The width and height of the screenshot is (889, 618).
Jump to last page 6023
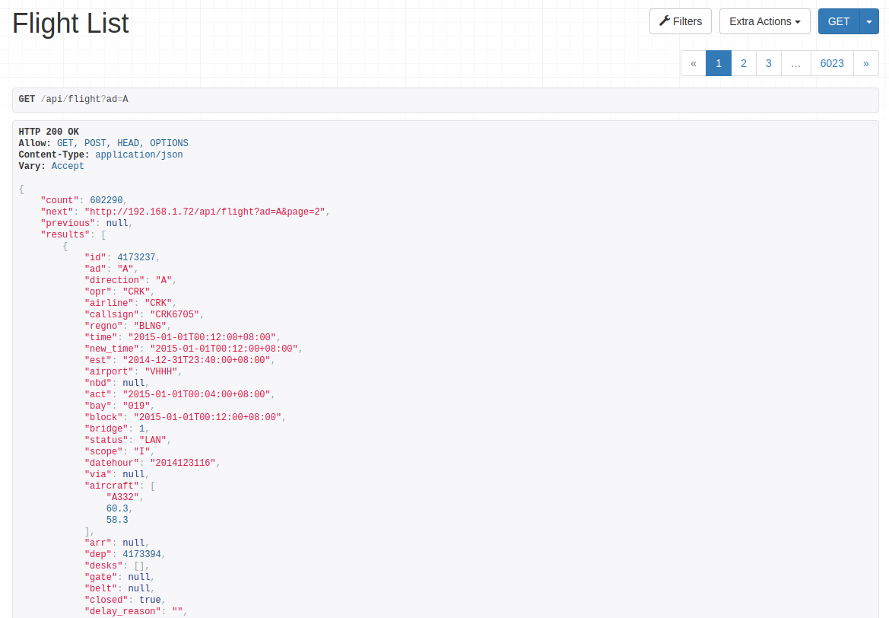click(832, 63)
